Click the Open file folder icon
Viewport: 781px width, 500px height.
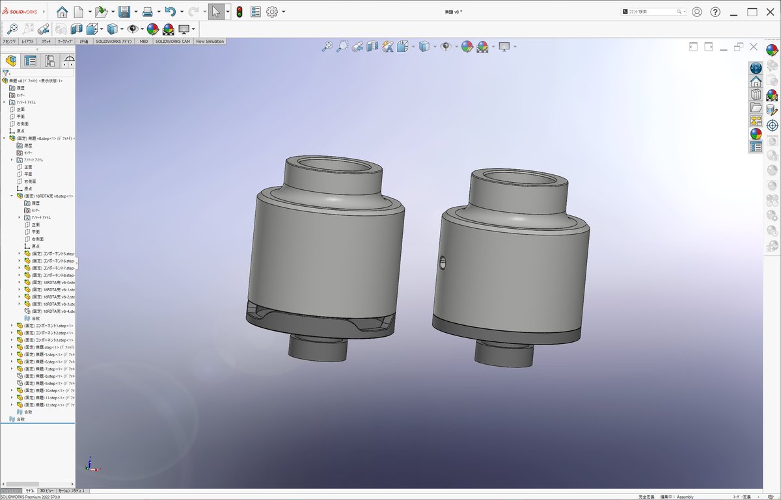101,12
